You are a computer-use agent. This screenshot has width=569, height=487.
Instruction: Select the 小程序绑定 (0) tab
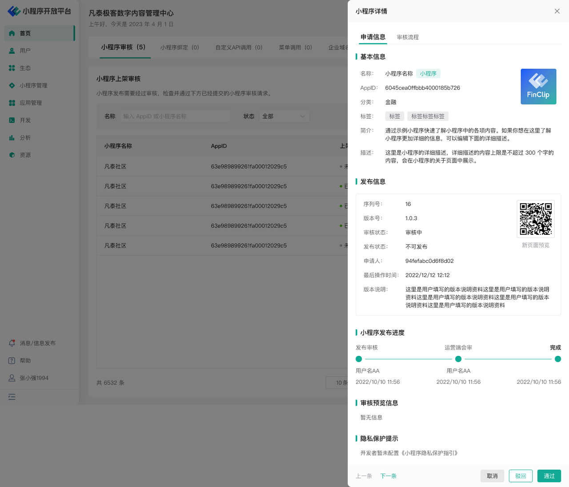(180, 48)
